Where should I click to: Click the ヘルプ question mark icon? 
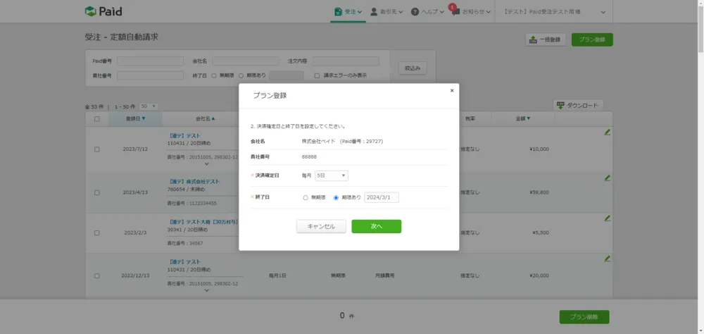click(x=415, y=12)
